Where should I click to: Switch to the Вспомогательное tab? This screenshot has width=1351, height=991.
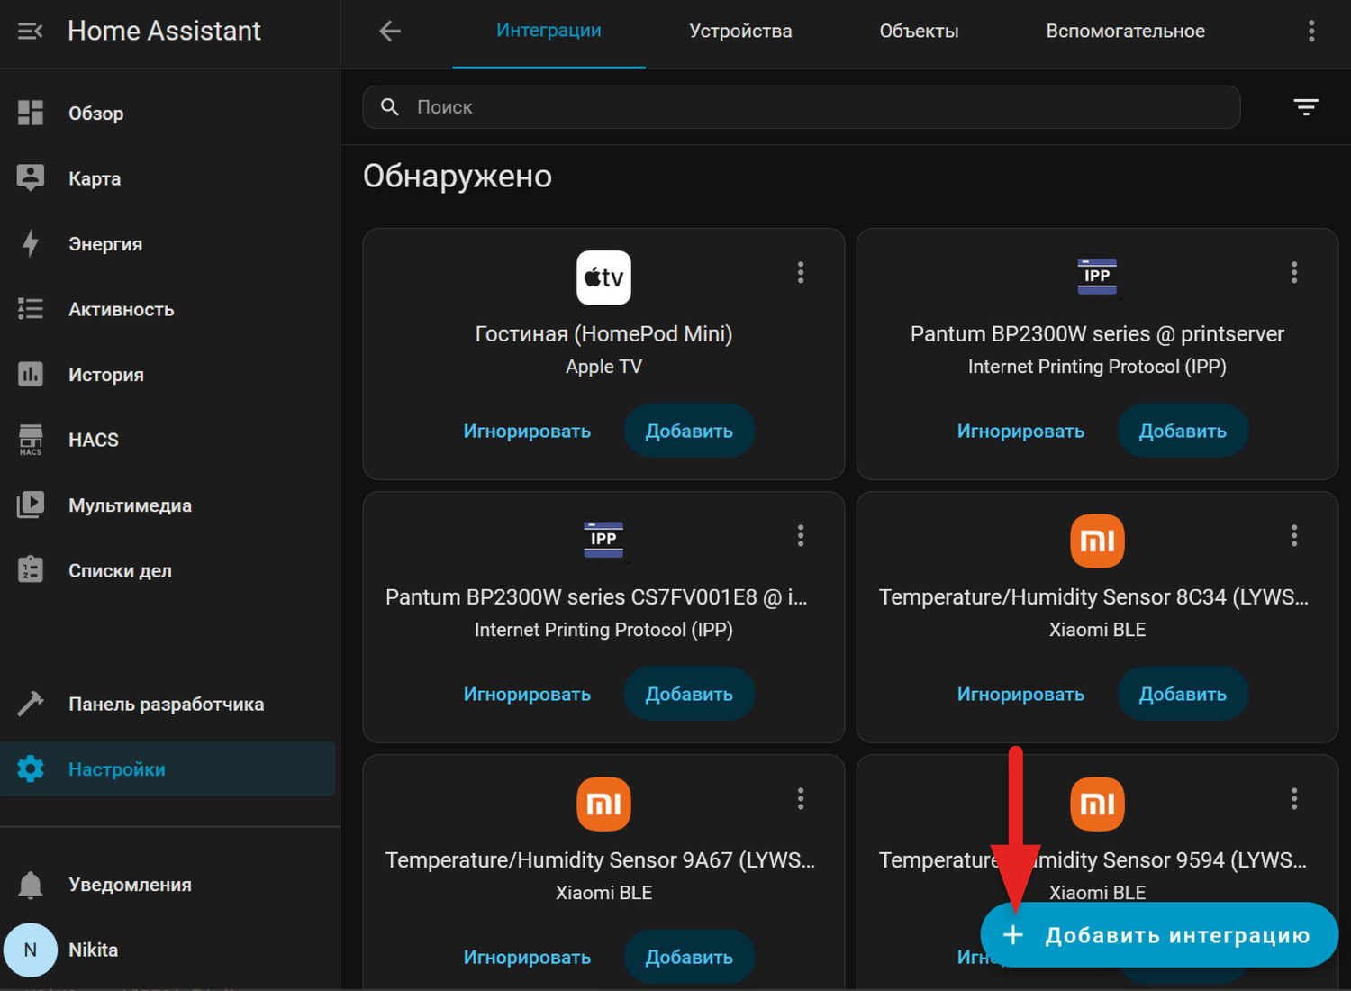[1125, 31]
